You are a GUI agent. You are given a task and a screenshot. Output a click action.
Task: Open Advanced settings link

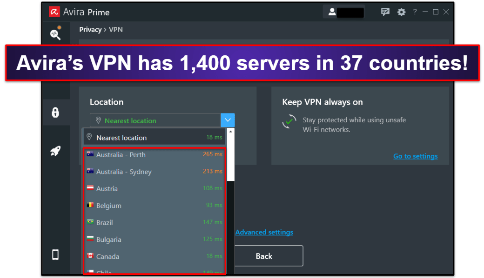point(264,232)
